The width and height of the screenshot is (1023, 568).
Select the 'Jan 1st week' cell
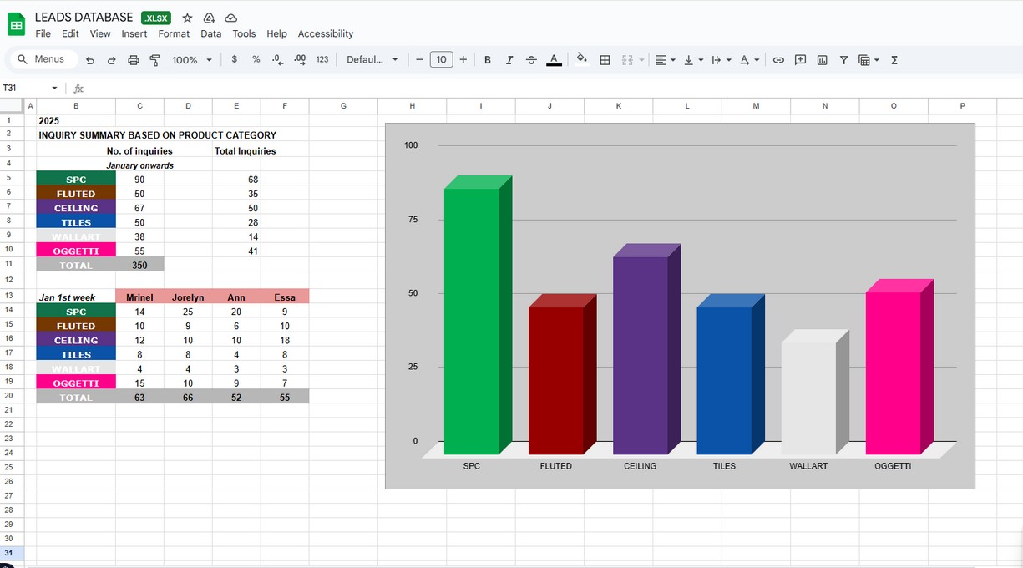pos(76,297)
